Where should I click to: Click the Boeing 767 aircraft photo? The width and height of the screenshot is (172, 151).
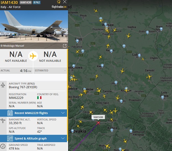34,30
